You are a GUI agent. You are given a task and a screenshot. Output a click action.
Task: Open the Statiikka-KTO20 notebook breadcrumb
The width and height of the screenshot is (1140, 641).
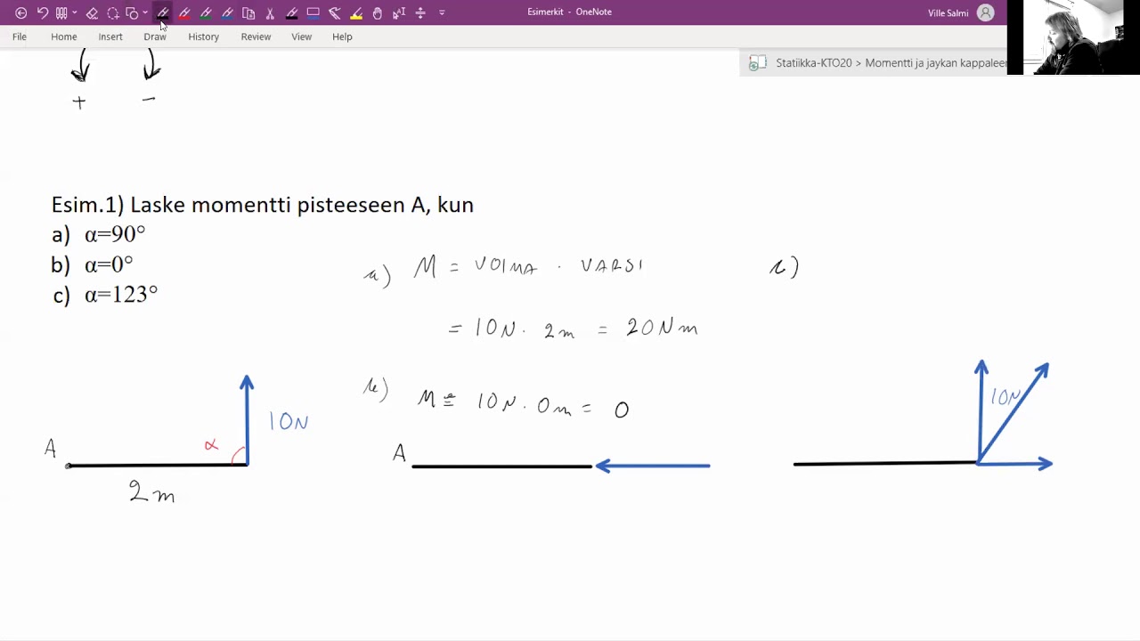tap(814, 63)
